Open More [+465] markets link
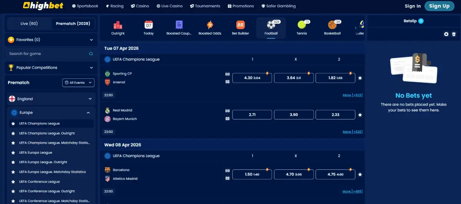 tap(352, 191)
